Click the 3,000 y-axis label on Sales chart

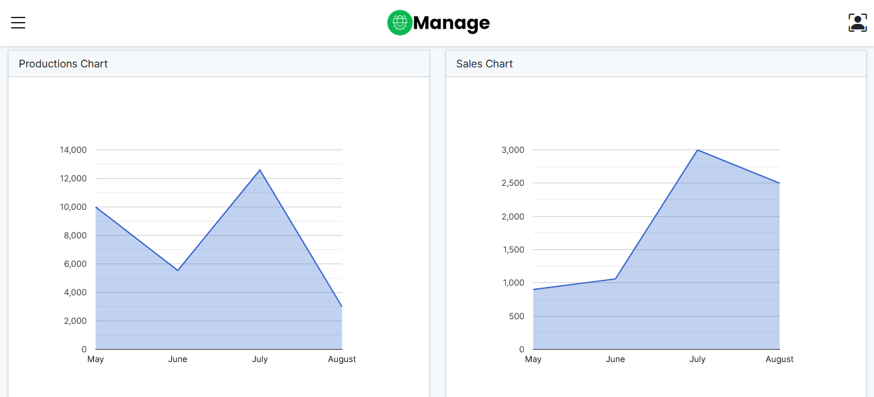[512, 150]
